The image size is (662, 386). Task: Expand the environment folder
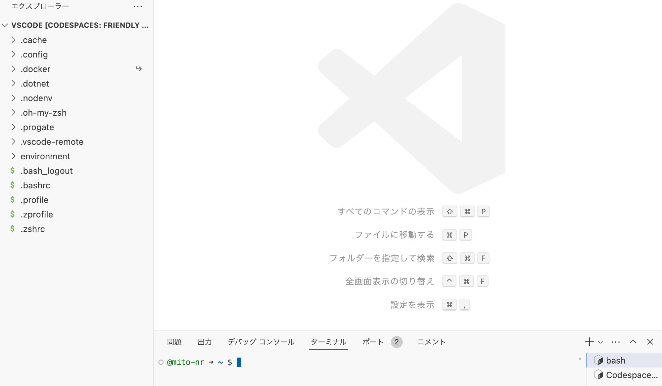[45, 156]
